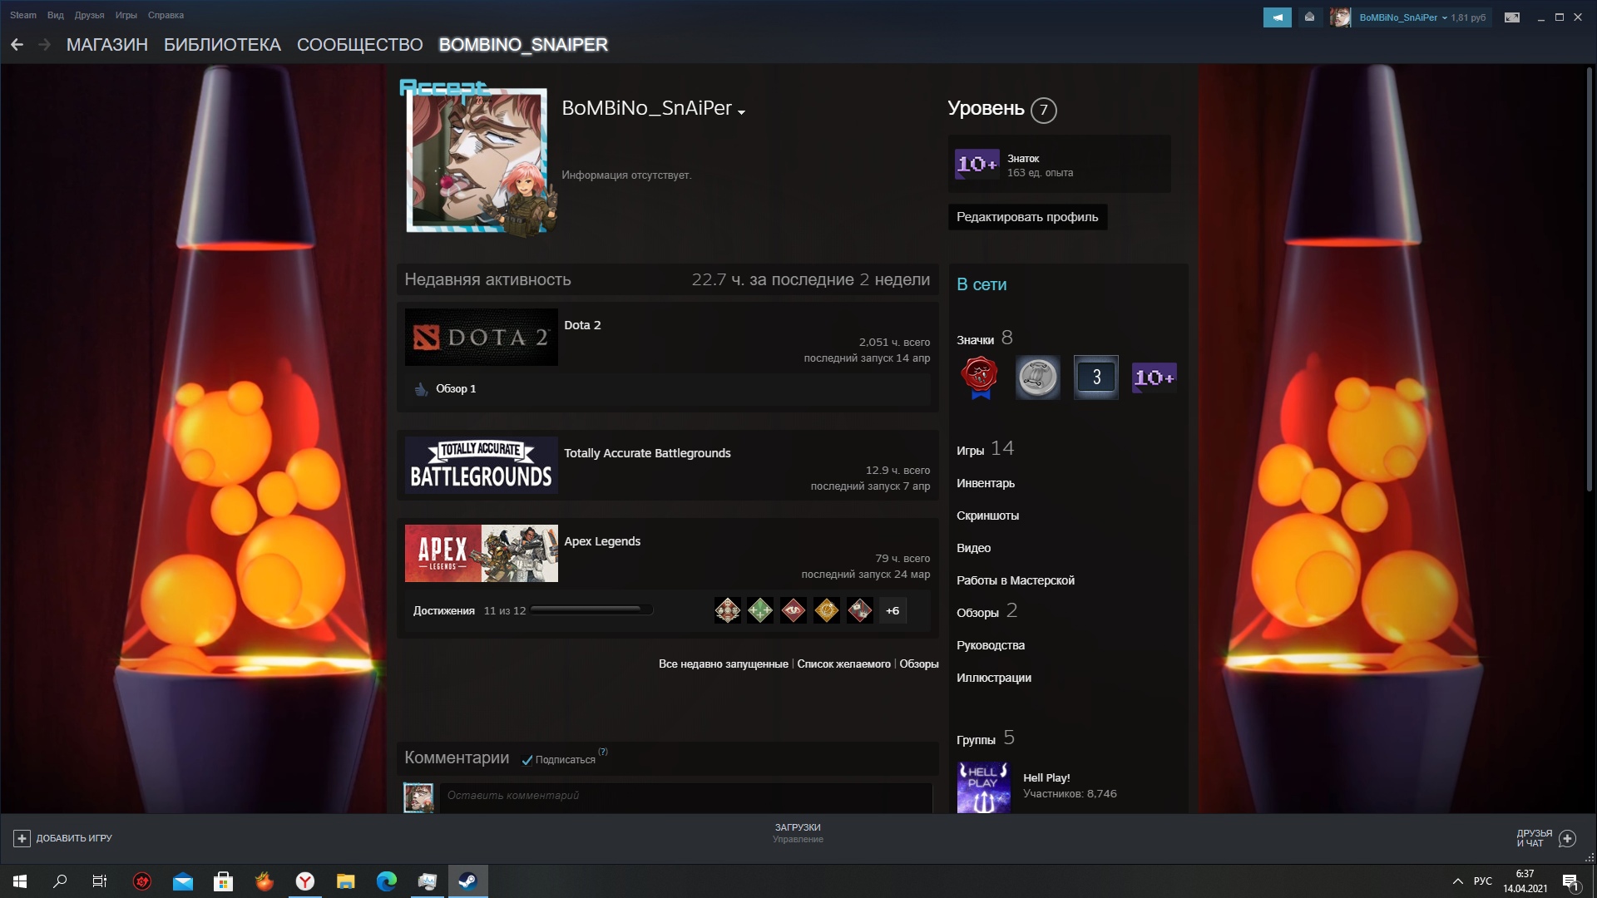Click the fifth Apex achievement icon
The width and height of the screenshot is (1597, 898).
point(860,611)
